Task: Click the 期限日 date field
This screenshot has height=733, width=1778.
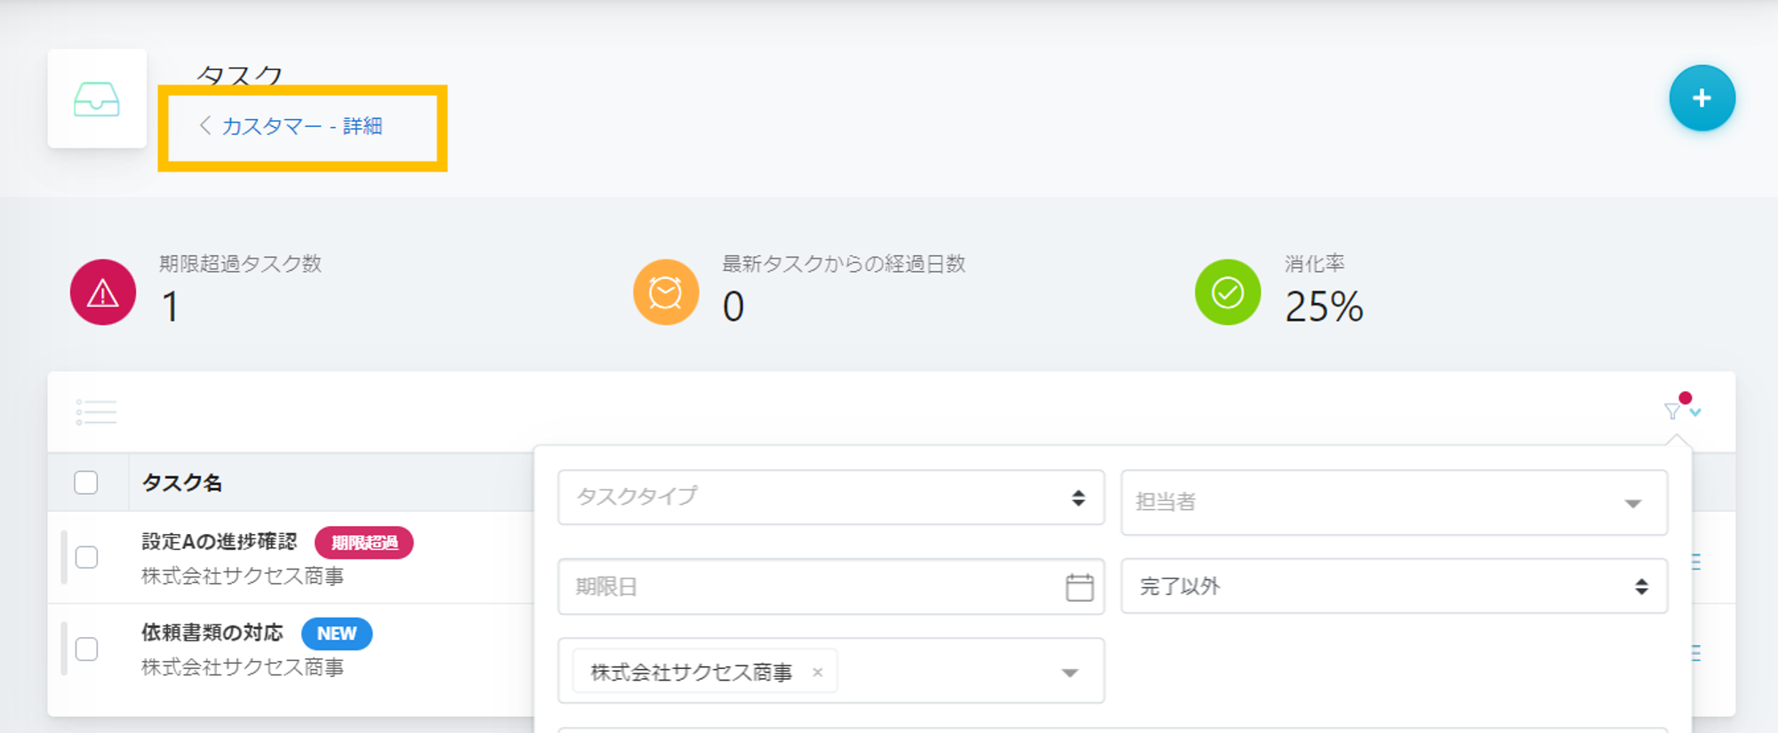Action: coord(831,586)
